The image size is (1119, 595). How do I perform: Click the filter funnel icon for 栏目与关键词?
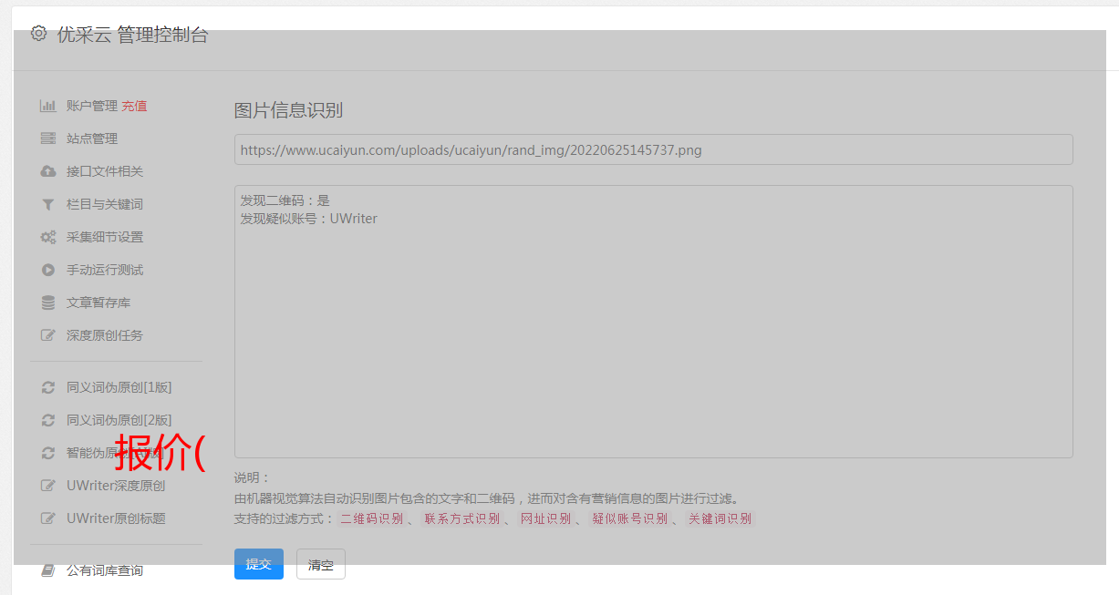click(x=48, y=204)
